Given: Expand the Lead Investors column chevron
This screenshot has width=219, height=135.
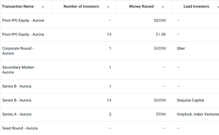Looking at the screenshot, I should 218,7.
